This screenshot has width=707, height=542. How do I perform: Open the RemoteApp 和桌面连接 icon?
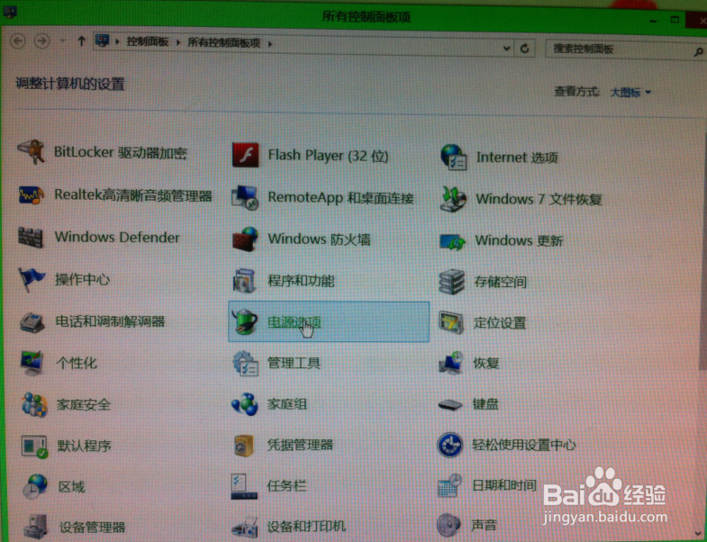click(245, 197)
